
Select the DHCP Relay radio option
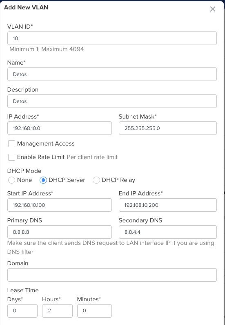[x=96, y=180]
